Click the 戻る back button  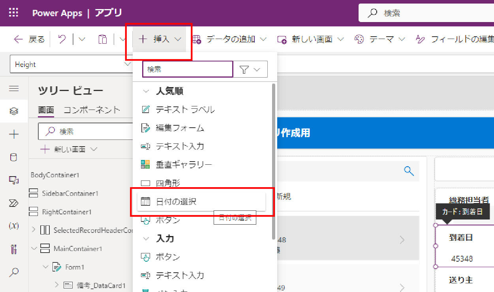pos(30,39)
